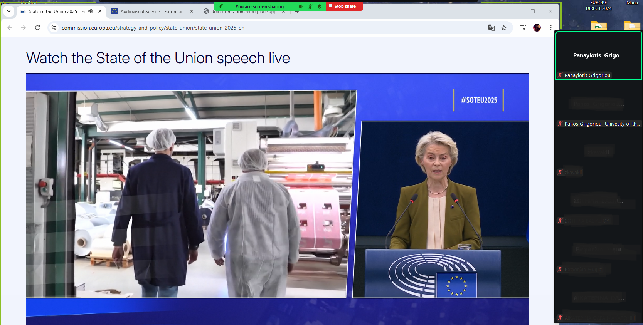This screenshot has height=325, width=643.
Task: Click the red Stop share button
Action: tap(344, 7)
